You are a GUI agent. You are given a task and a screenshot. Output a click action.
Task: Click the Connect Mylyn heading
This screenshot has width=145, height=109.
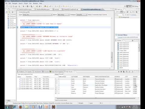[x=122, y=35]
